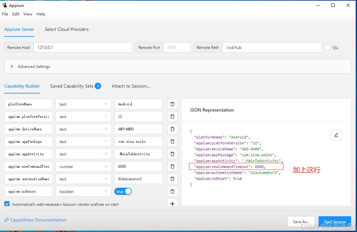This screenshot has width=357, height=232.
Task: Click the UiAutomator2 value field
Action: point(139,179)
